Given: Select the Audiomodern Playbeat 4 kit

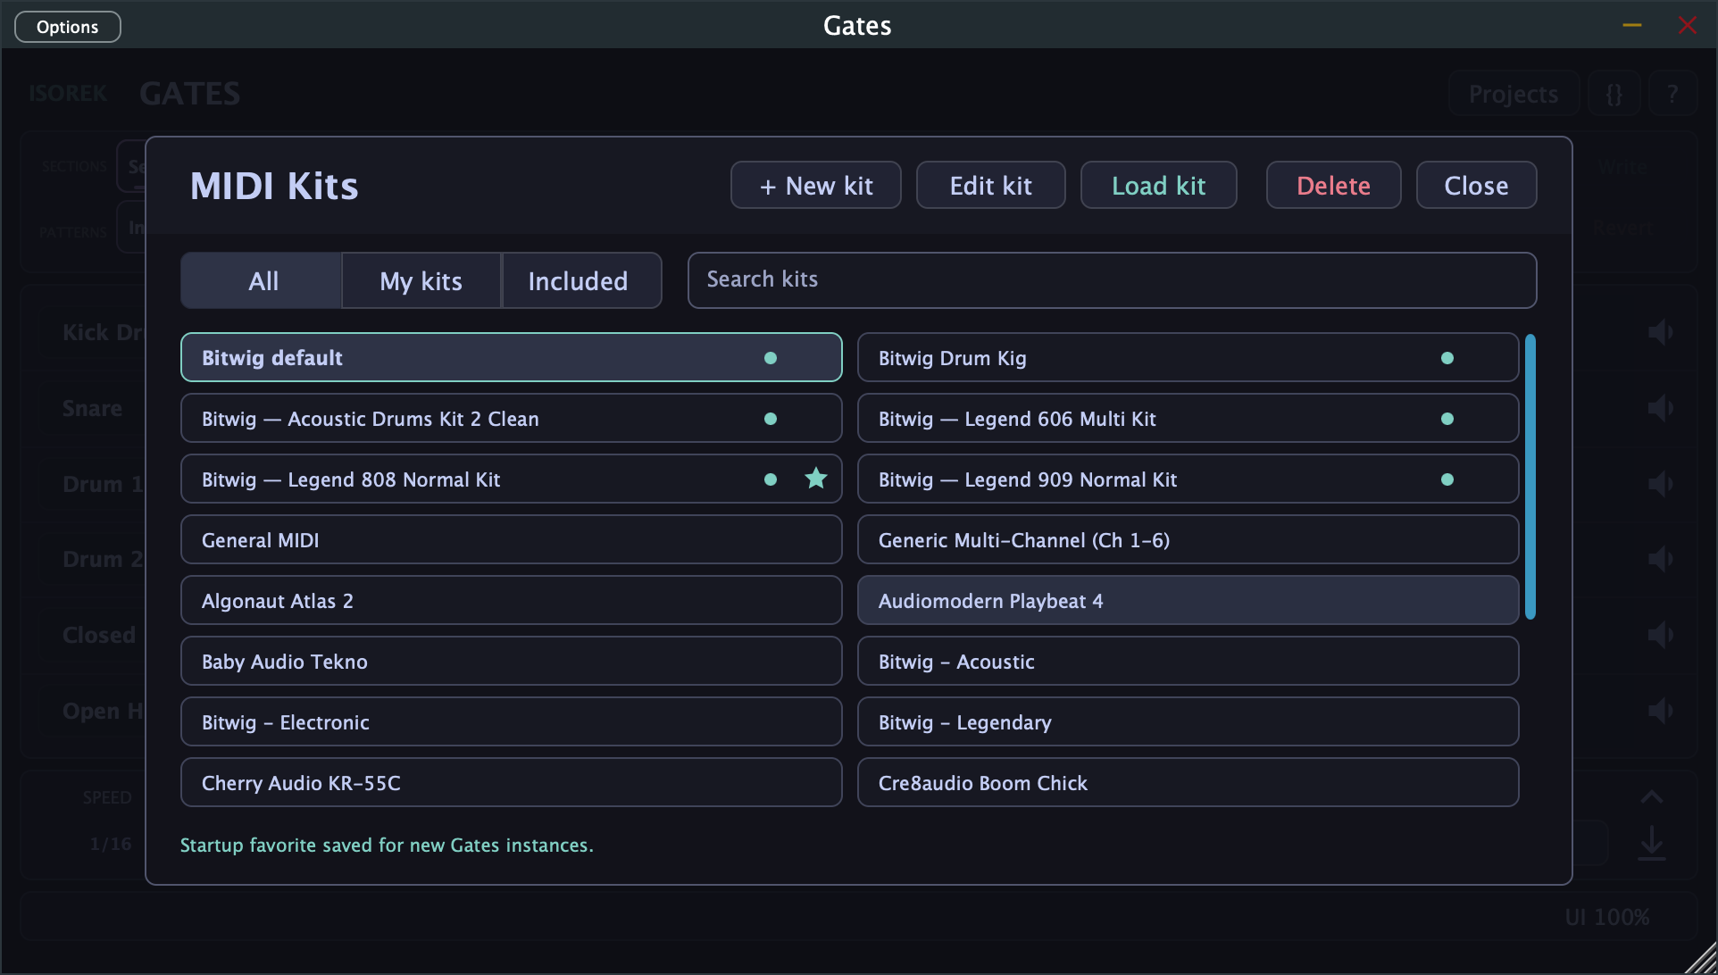Looking at the screenshot, I should [1188, 600].
